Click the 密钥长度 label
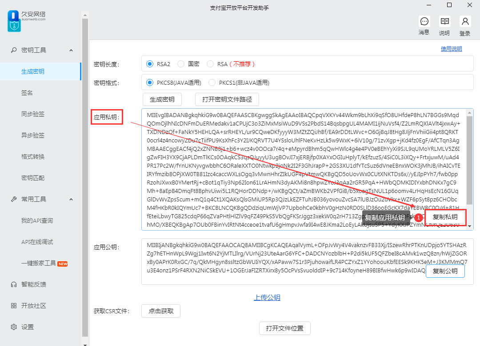This screenshot has height=346, width=480. 107,64
